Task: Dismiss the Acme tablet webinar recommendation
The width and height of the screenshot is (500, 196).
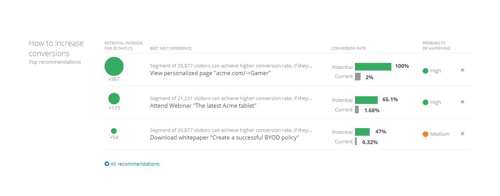Action: click(462, 102)
